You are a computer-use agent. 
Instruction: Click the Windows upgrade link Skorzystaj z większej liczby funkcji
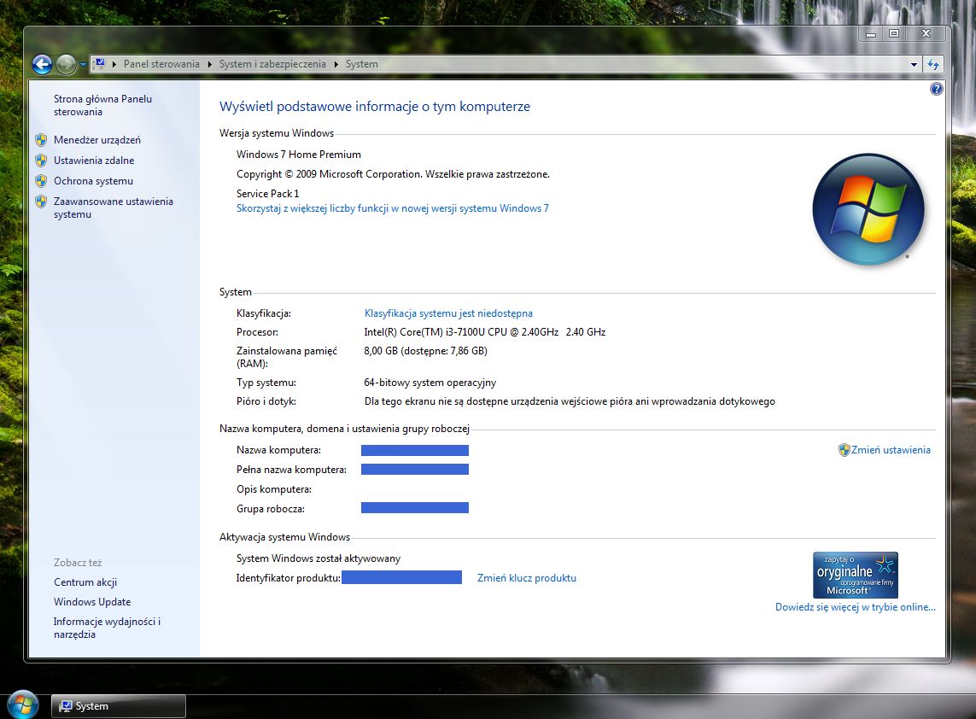point(393,208)
